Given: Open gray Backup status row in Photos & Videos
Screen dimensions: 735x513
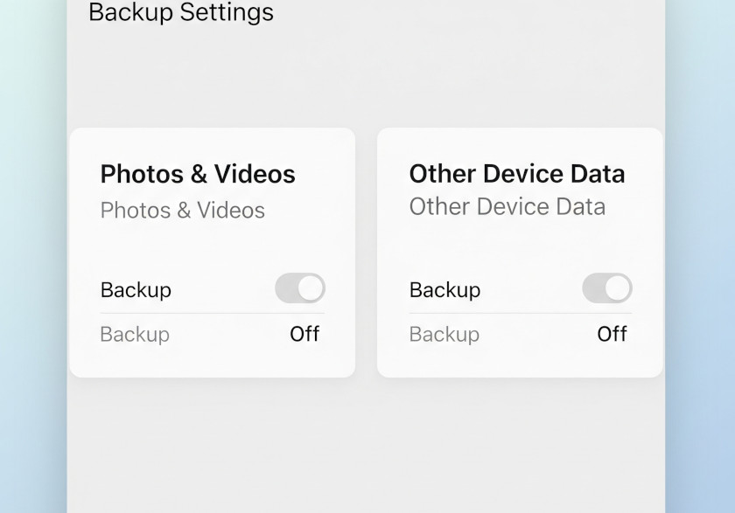Looking at the screenshot, I should pyautogui.click(x=135, y=335).
